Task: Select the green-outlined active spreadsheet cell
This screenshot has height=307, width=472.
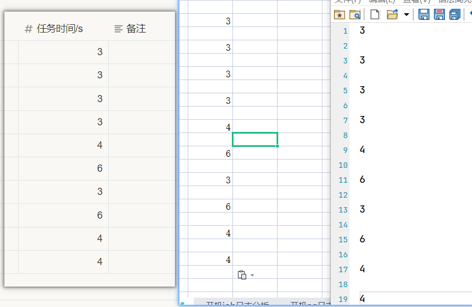Action: coord(255,139)
